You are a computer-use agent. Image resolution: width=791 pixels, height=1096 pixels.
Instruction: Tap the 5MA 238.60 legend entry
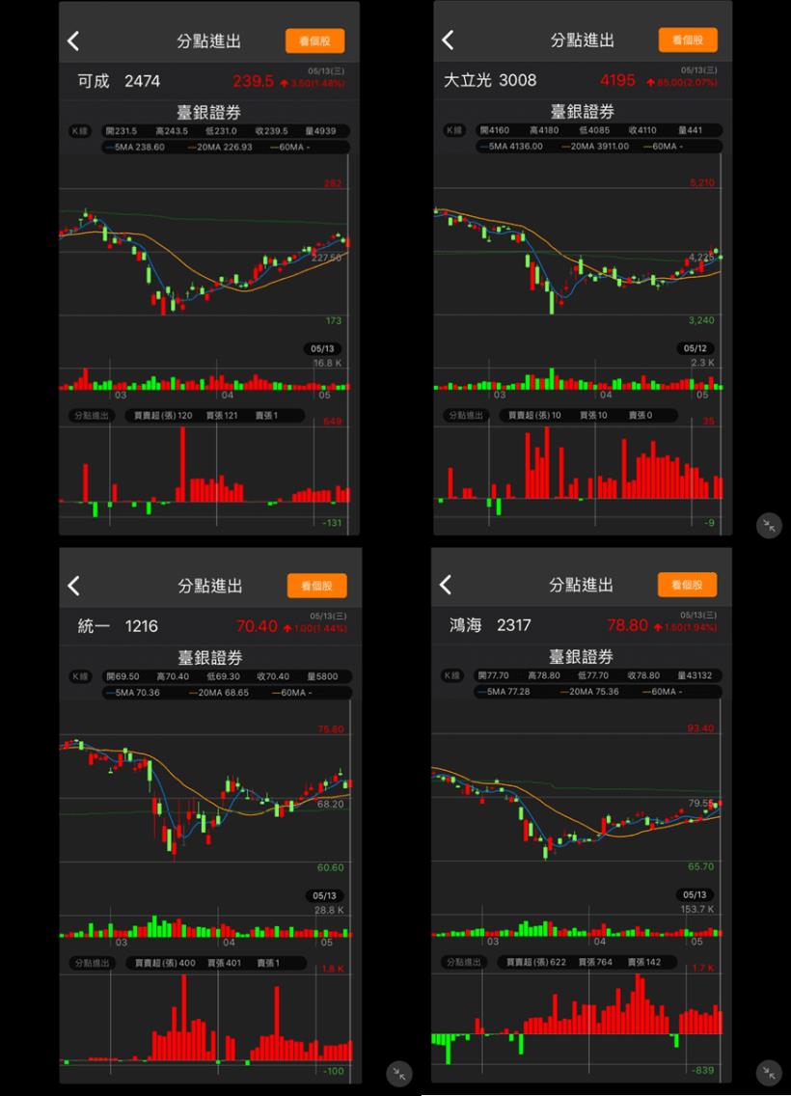[134, 148]
